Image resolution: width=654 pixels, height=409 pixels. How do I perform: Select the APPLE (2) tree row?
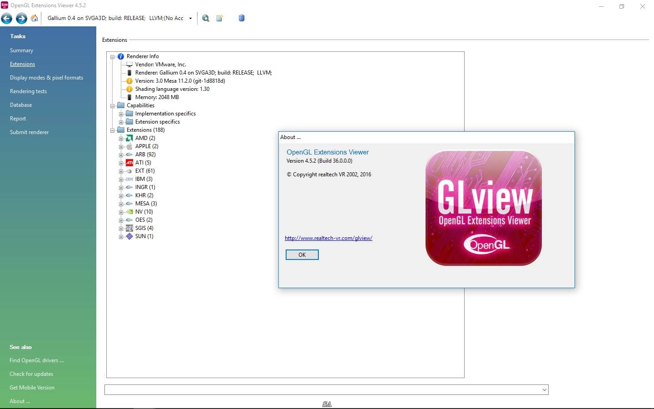[147, 146]
